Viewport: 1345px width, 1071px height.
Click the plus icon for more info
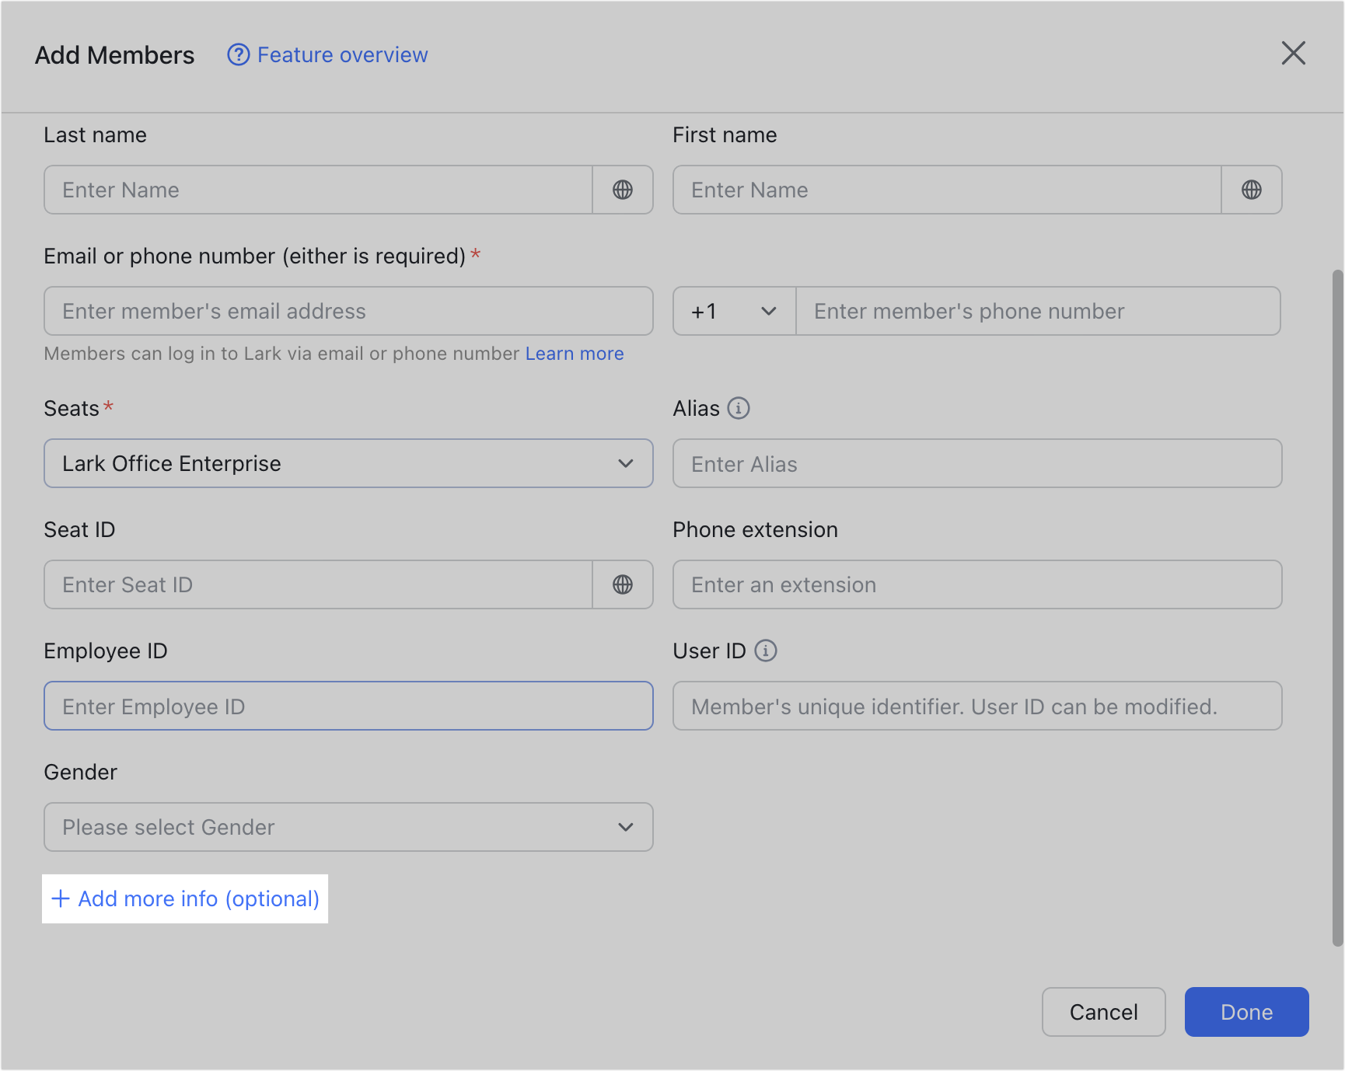pyautogui.click(x=61, y=898)
